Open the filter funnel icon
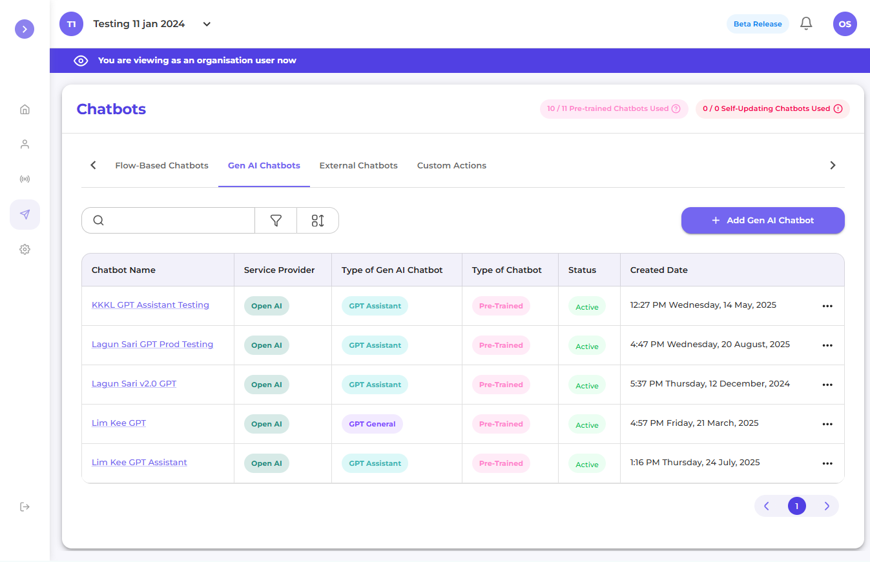Viewport: 870px width, 562px height. (276, 220)
